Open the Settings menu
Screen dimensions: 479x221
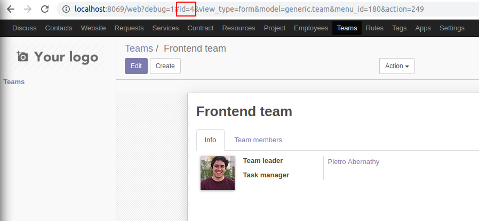click(452, 28)
